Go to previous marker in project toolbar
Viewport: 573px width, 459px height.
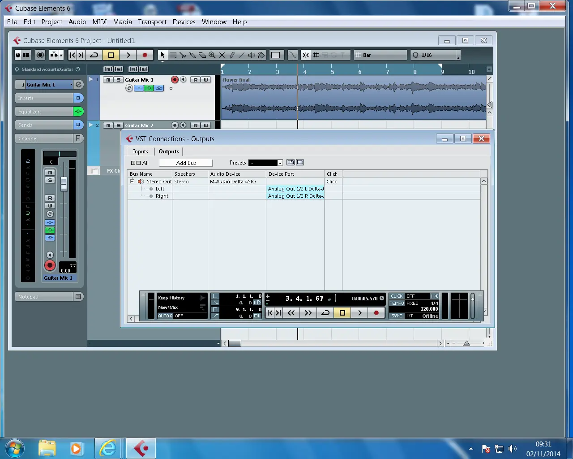73,55
